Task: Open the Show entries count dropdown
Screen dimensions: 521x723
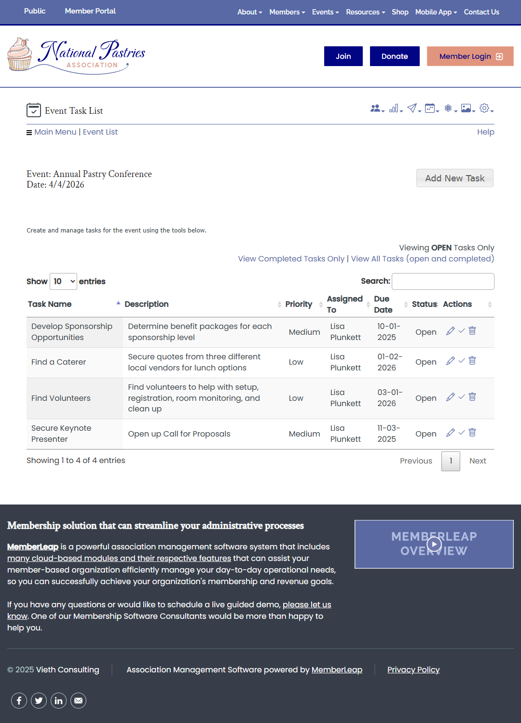Action: (63, 281)
